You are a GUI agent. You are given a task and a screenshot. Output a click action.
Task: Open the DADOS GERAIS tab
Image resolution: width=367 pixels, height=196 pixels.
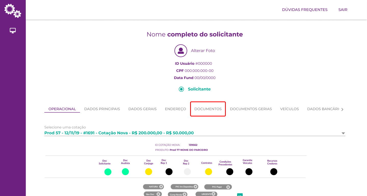click(x=142, y=109)
